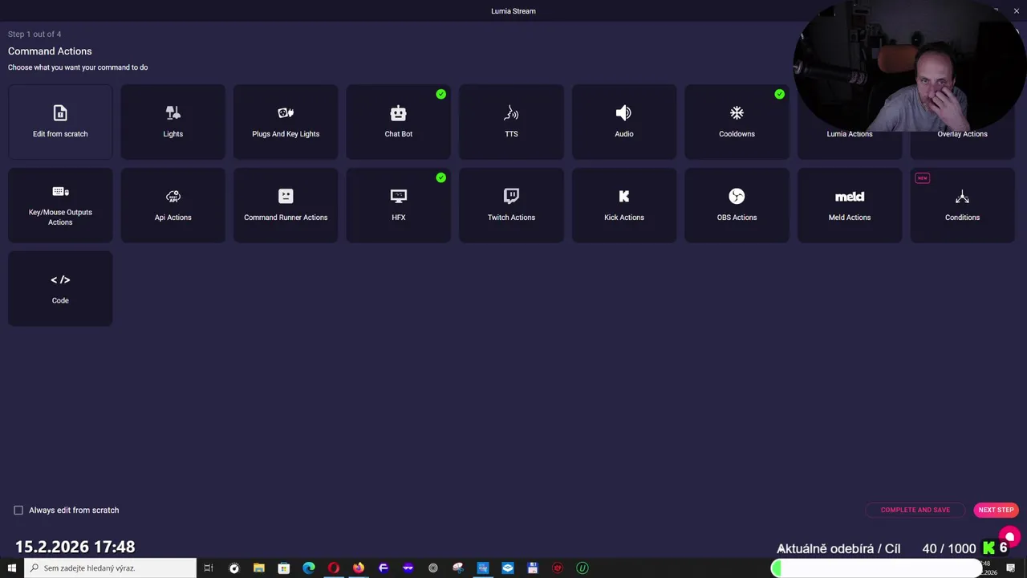The height and width of the screenshot is (578, 1027).
Task: Click Cooldowns green checkmark badge
Action: tap(779, 94)
